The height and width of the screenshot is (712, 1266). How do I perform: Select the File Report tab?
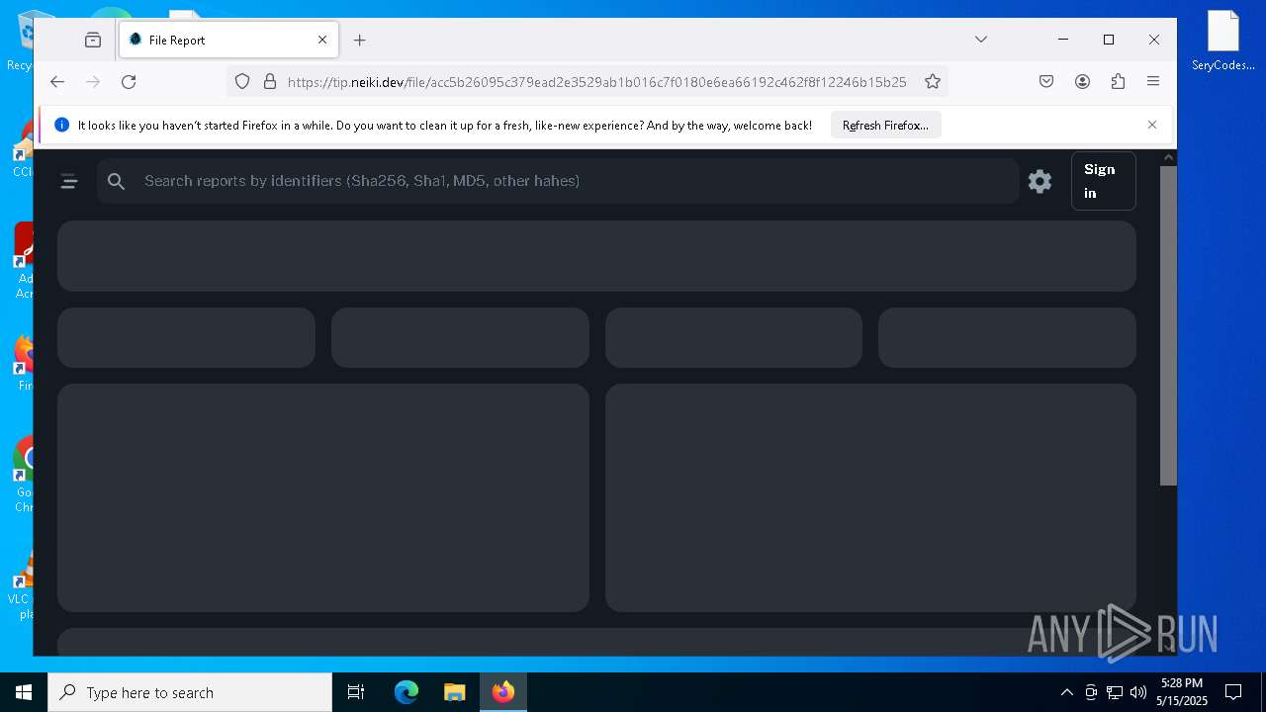(x=228, y=40)
